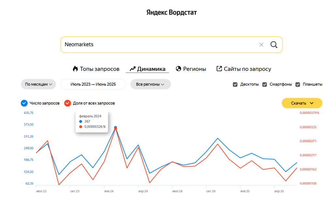
Task: Click the trending arrow icon for Динамика
Action: (x=132, y=69)
